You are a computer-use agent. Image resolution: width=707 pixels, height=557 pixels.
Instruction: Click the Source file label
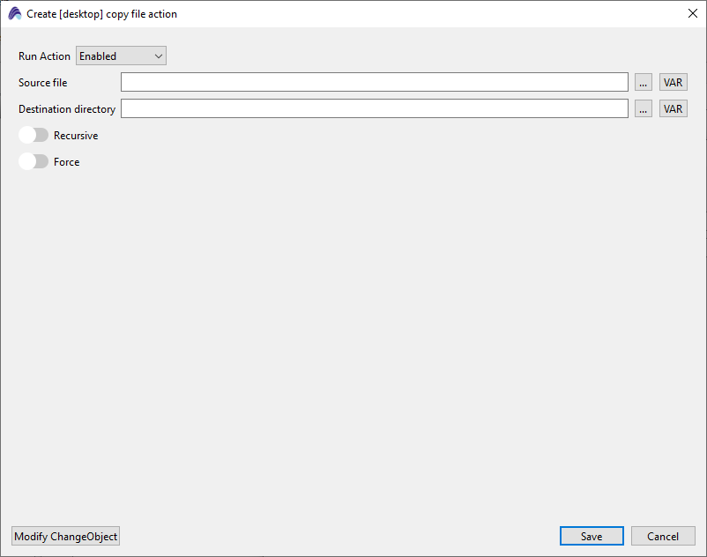42,83
